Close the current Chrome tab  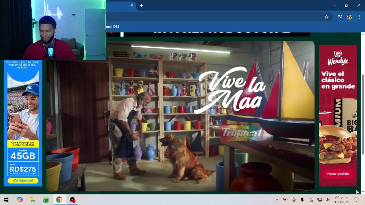click(x=132, y=5)
